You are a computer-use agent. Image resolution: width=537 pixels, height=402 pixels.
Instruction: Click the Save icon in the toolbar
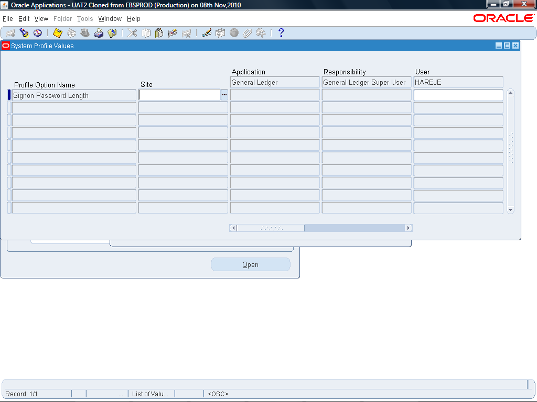pos(58,32)
